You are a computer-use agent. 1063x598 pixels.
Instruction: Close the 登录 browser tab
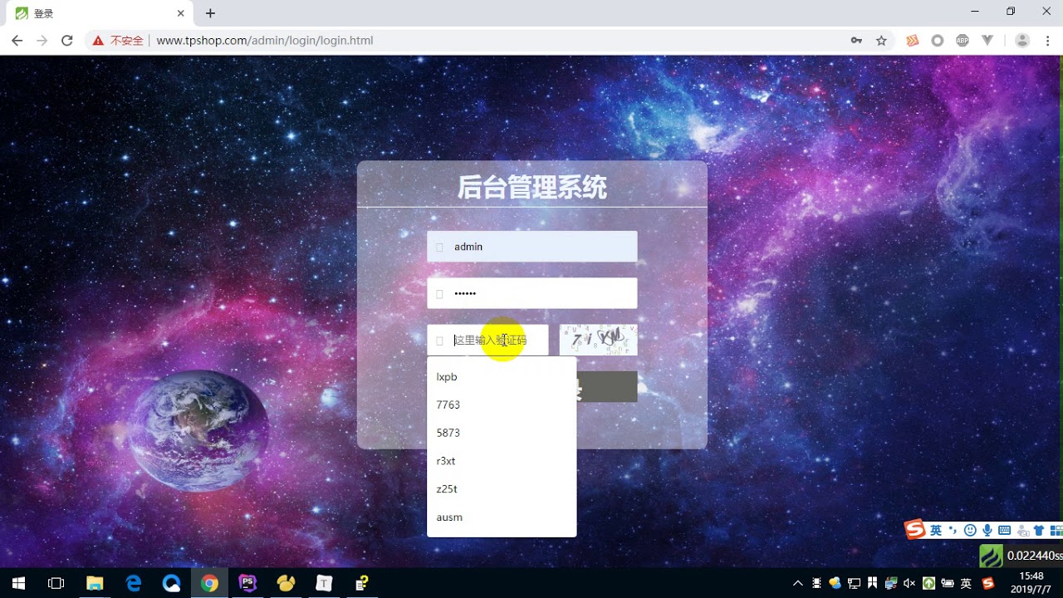tap(181, 13)
